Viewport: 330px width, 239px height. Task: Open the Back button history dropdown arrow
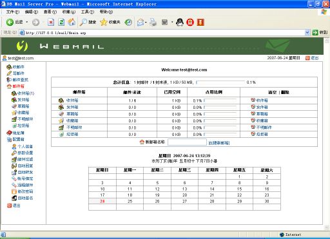pos(27,22)
